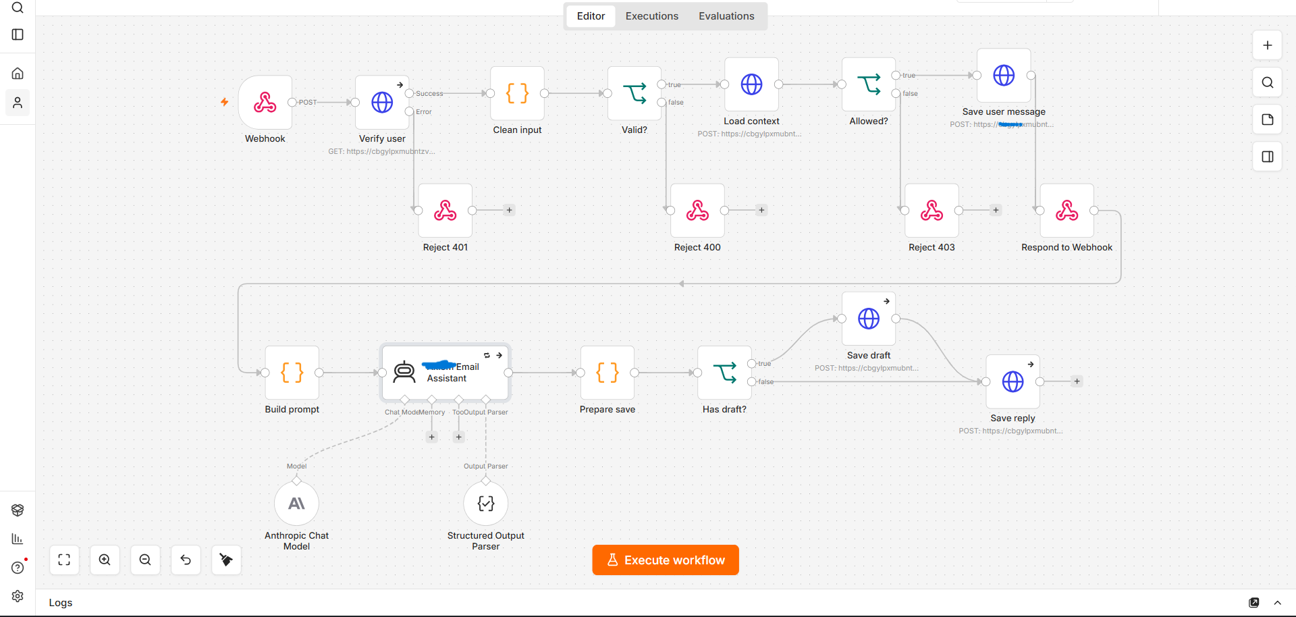The image size is (1296, 617).
Task: Add a Memory sub-node to Email Assistant
Action: (x=432, y=437)
